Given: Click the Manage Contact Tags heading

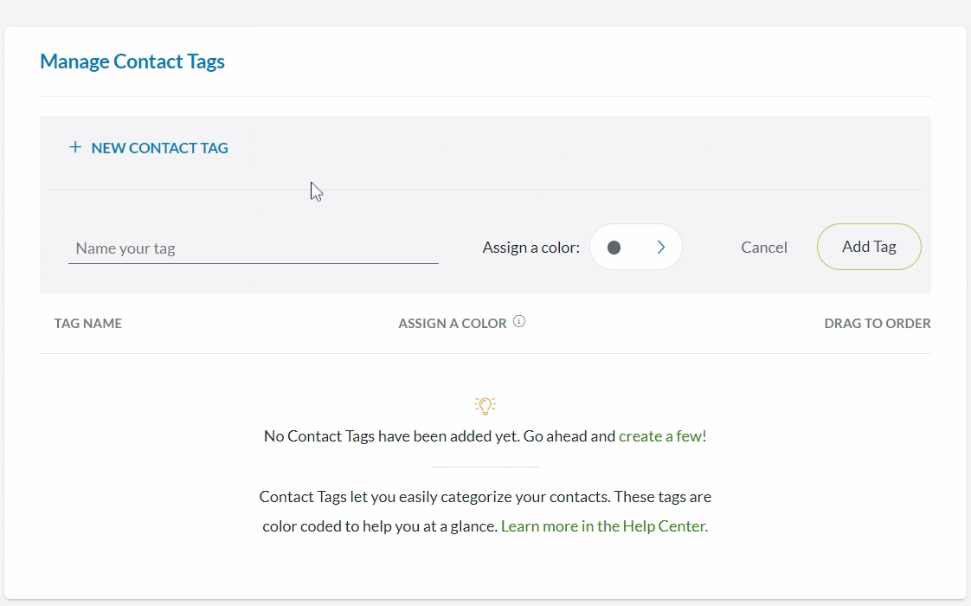Looking at the screenshot, I should tap(132, 61).
